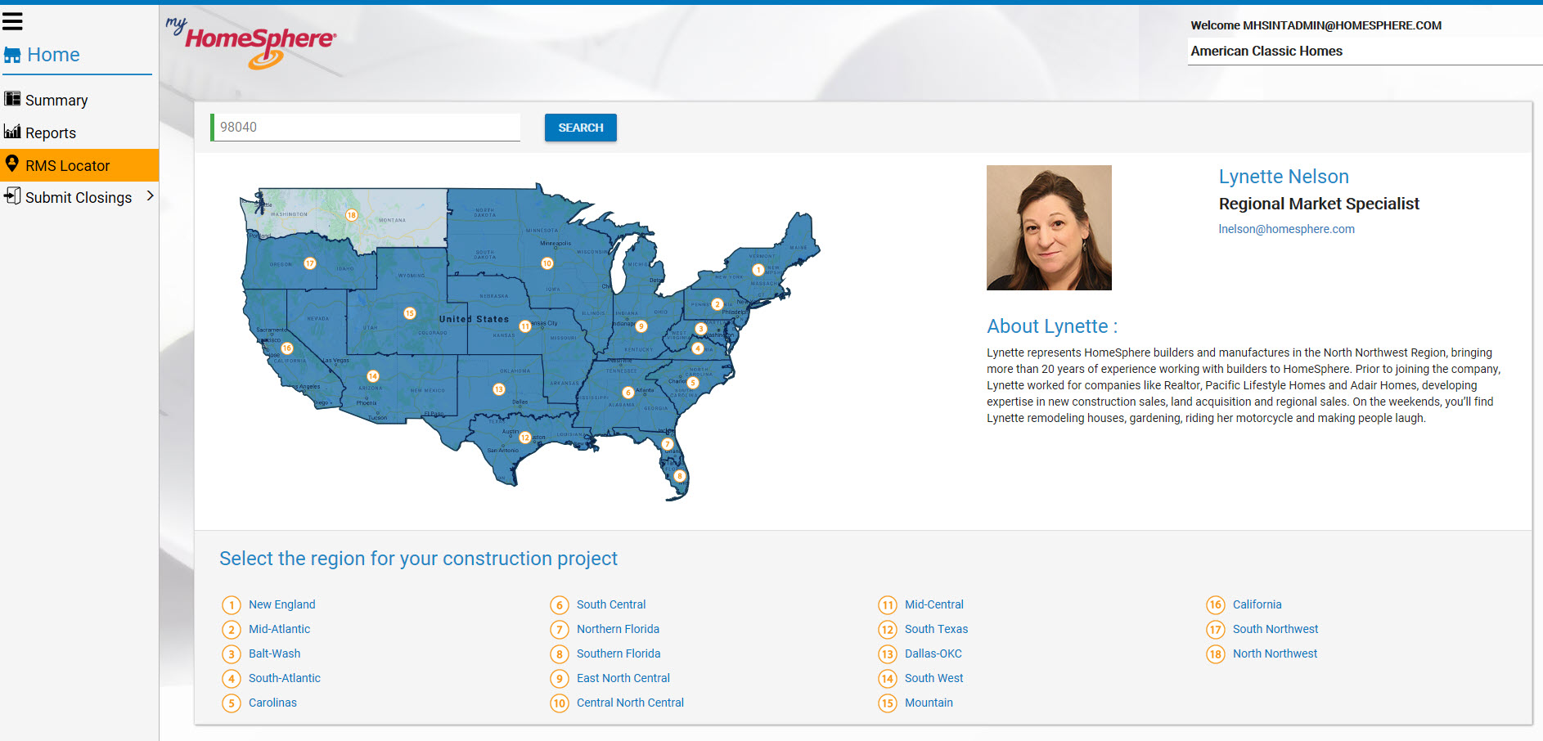Select Carolinas region link
This screenshot has height=741, width=1543.
pyautogui.click(x=272, y=703)
